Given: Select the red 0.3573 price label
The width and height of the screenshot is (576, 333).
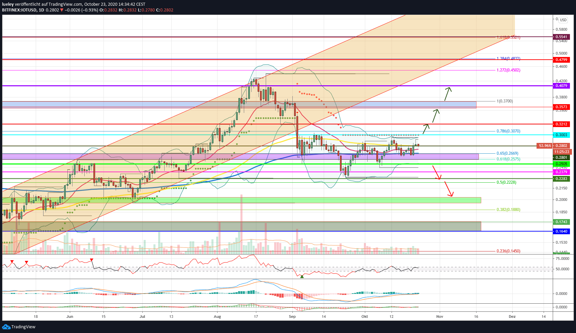Looking at the screenshot, I should click(561, 107).
